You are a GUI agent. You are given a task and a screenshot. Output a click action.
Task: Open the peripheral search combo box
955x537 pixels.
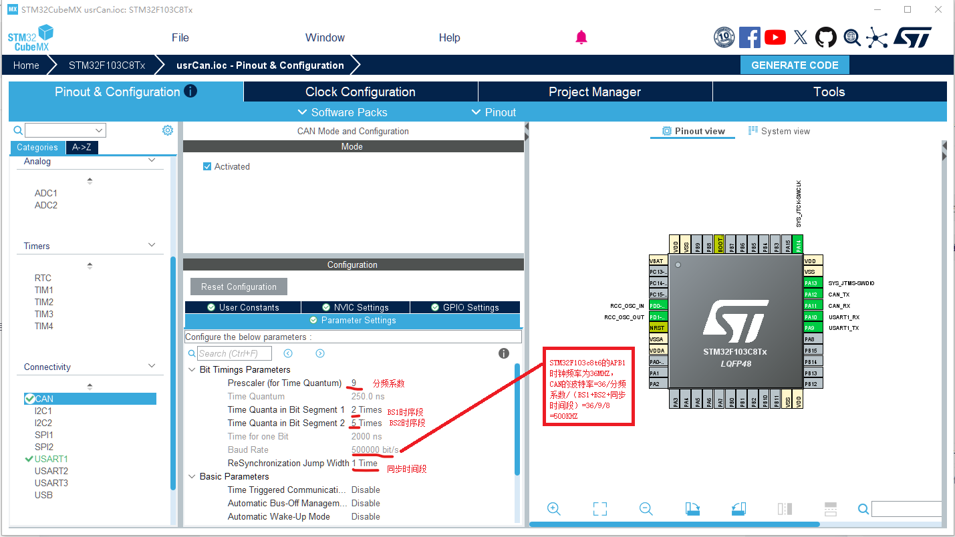click(65, 130)
